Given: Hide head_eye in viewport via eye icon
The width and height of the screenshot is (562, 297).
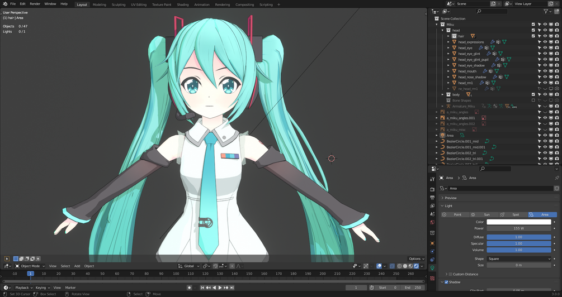Looking at the screenshot, I should 545,48.
